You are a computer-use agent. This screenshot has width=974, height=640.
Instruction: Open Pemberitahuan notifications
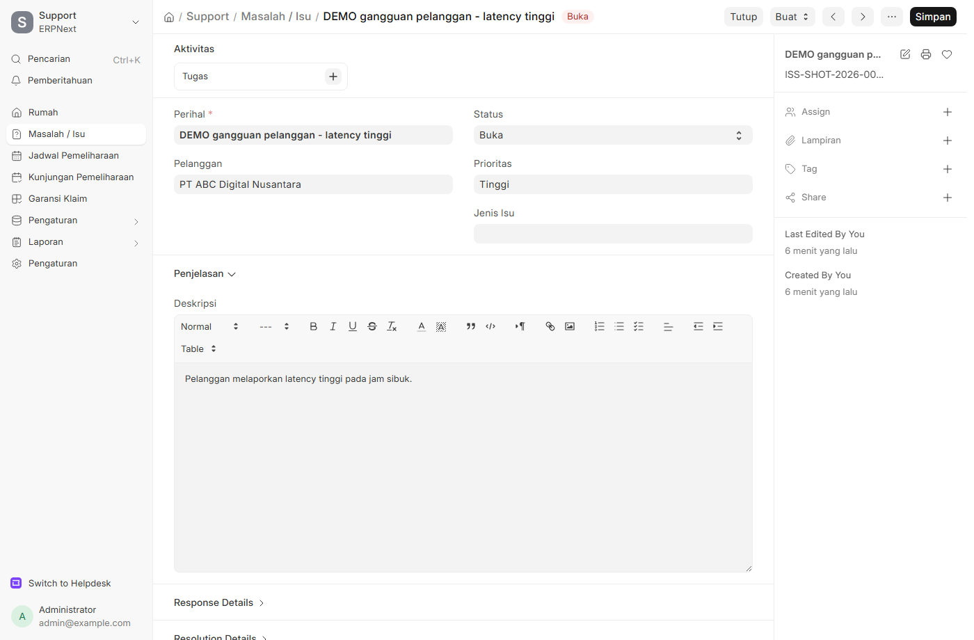(76, 81)
